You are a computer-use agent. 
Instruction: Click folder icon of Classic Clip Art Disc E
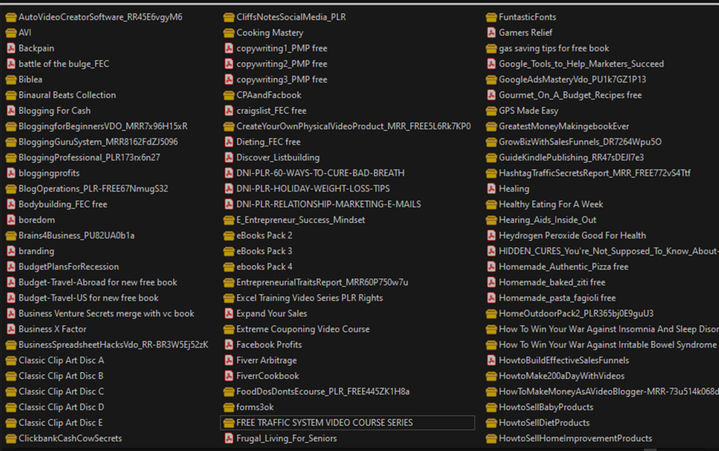[11, 423]
